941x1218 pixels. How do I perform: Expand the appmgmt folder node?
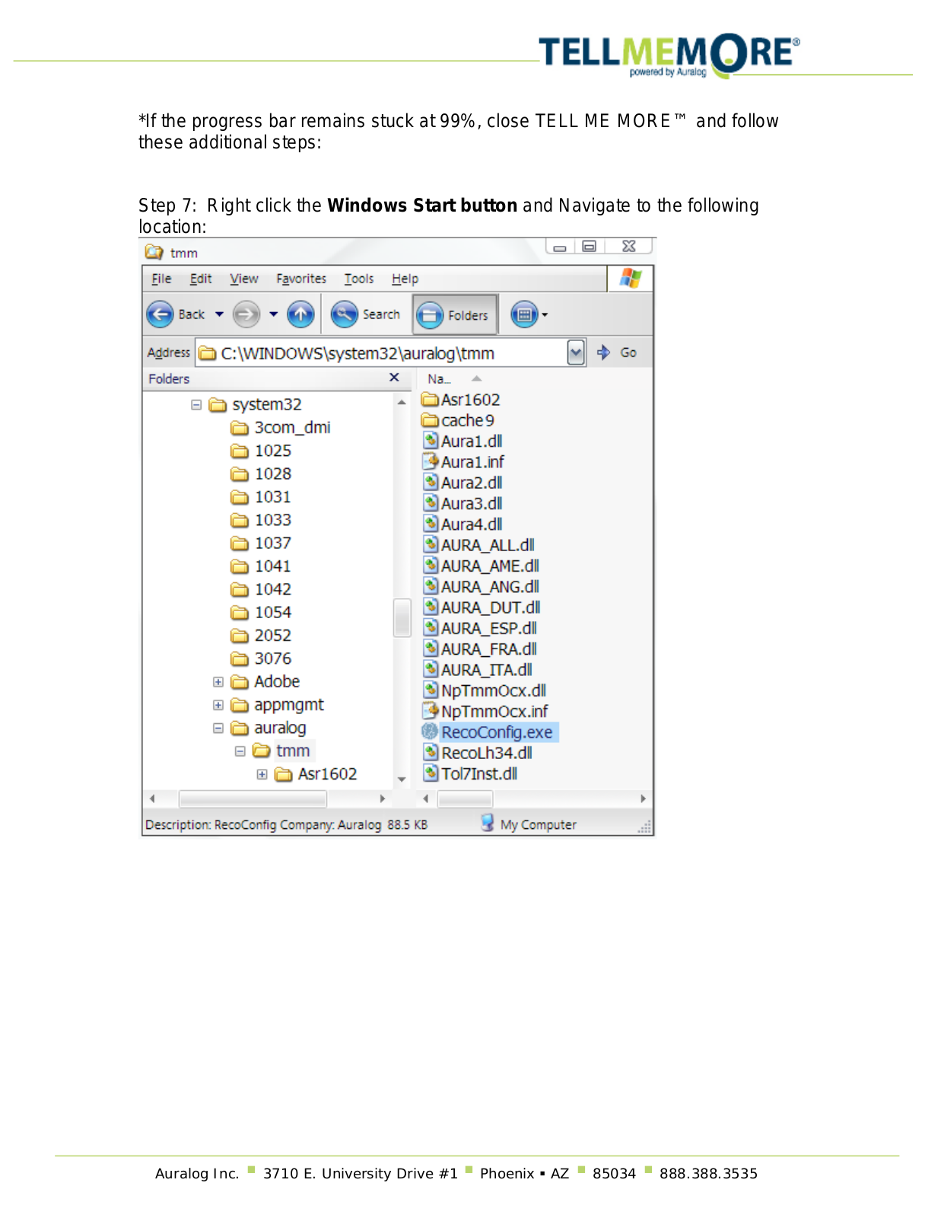218,705
